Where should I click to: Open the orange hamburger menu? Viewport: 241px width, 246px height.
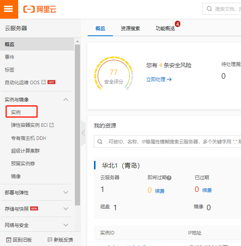[x=9, y=9]
